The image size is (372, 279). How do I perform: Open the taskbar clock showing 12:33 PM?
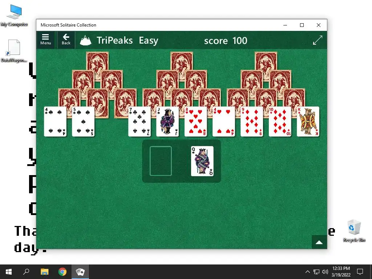(x=341, y=272)
